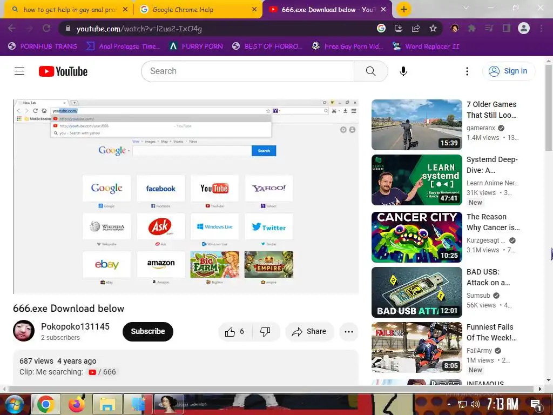This screenshot has width=553, height=415.
Task: Show hidden tray icons arrow
Action: 449,404
